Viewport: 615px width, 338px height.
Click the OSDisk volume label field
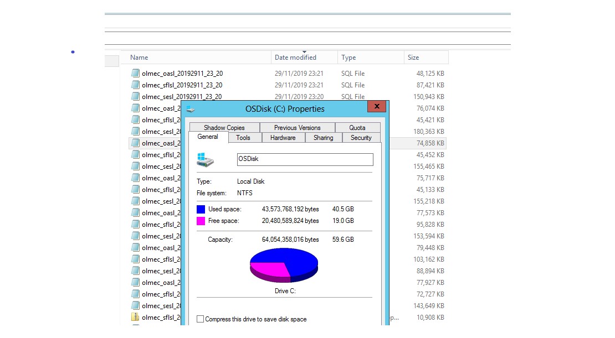point(305,159)
